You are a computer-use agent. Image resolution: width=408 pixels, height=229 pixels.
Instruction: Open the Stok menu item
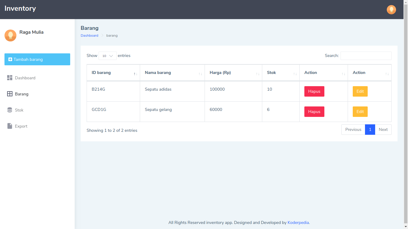click(19, 110)
